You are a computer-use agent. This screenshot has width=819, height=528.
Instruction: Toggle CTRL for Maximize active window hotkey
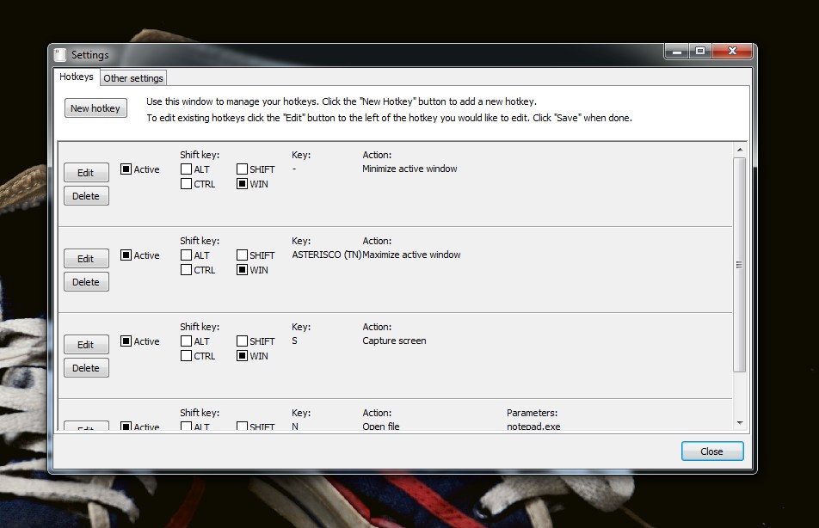(x=186, y=270)
